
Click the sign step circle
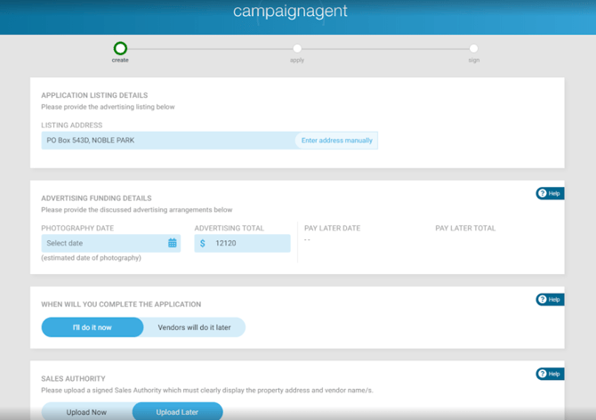point(473,48)
